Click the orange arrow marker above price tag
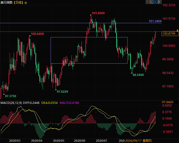The image size is (179, 143). coord(178,30)
